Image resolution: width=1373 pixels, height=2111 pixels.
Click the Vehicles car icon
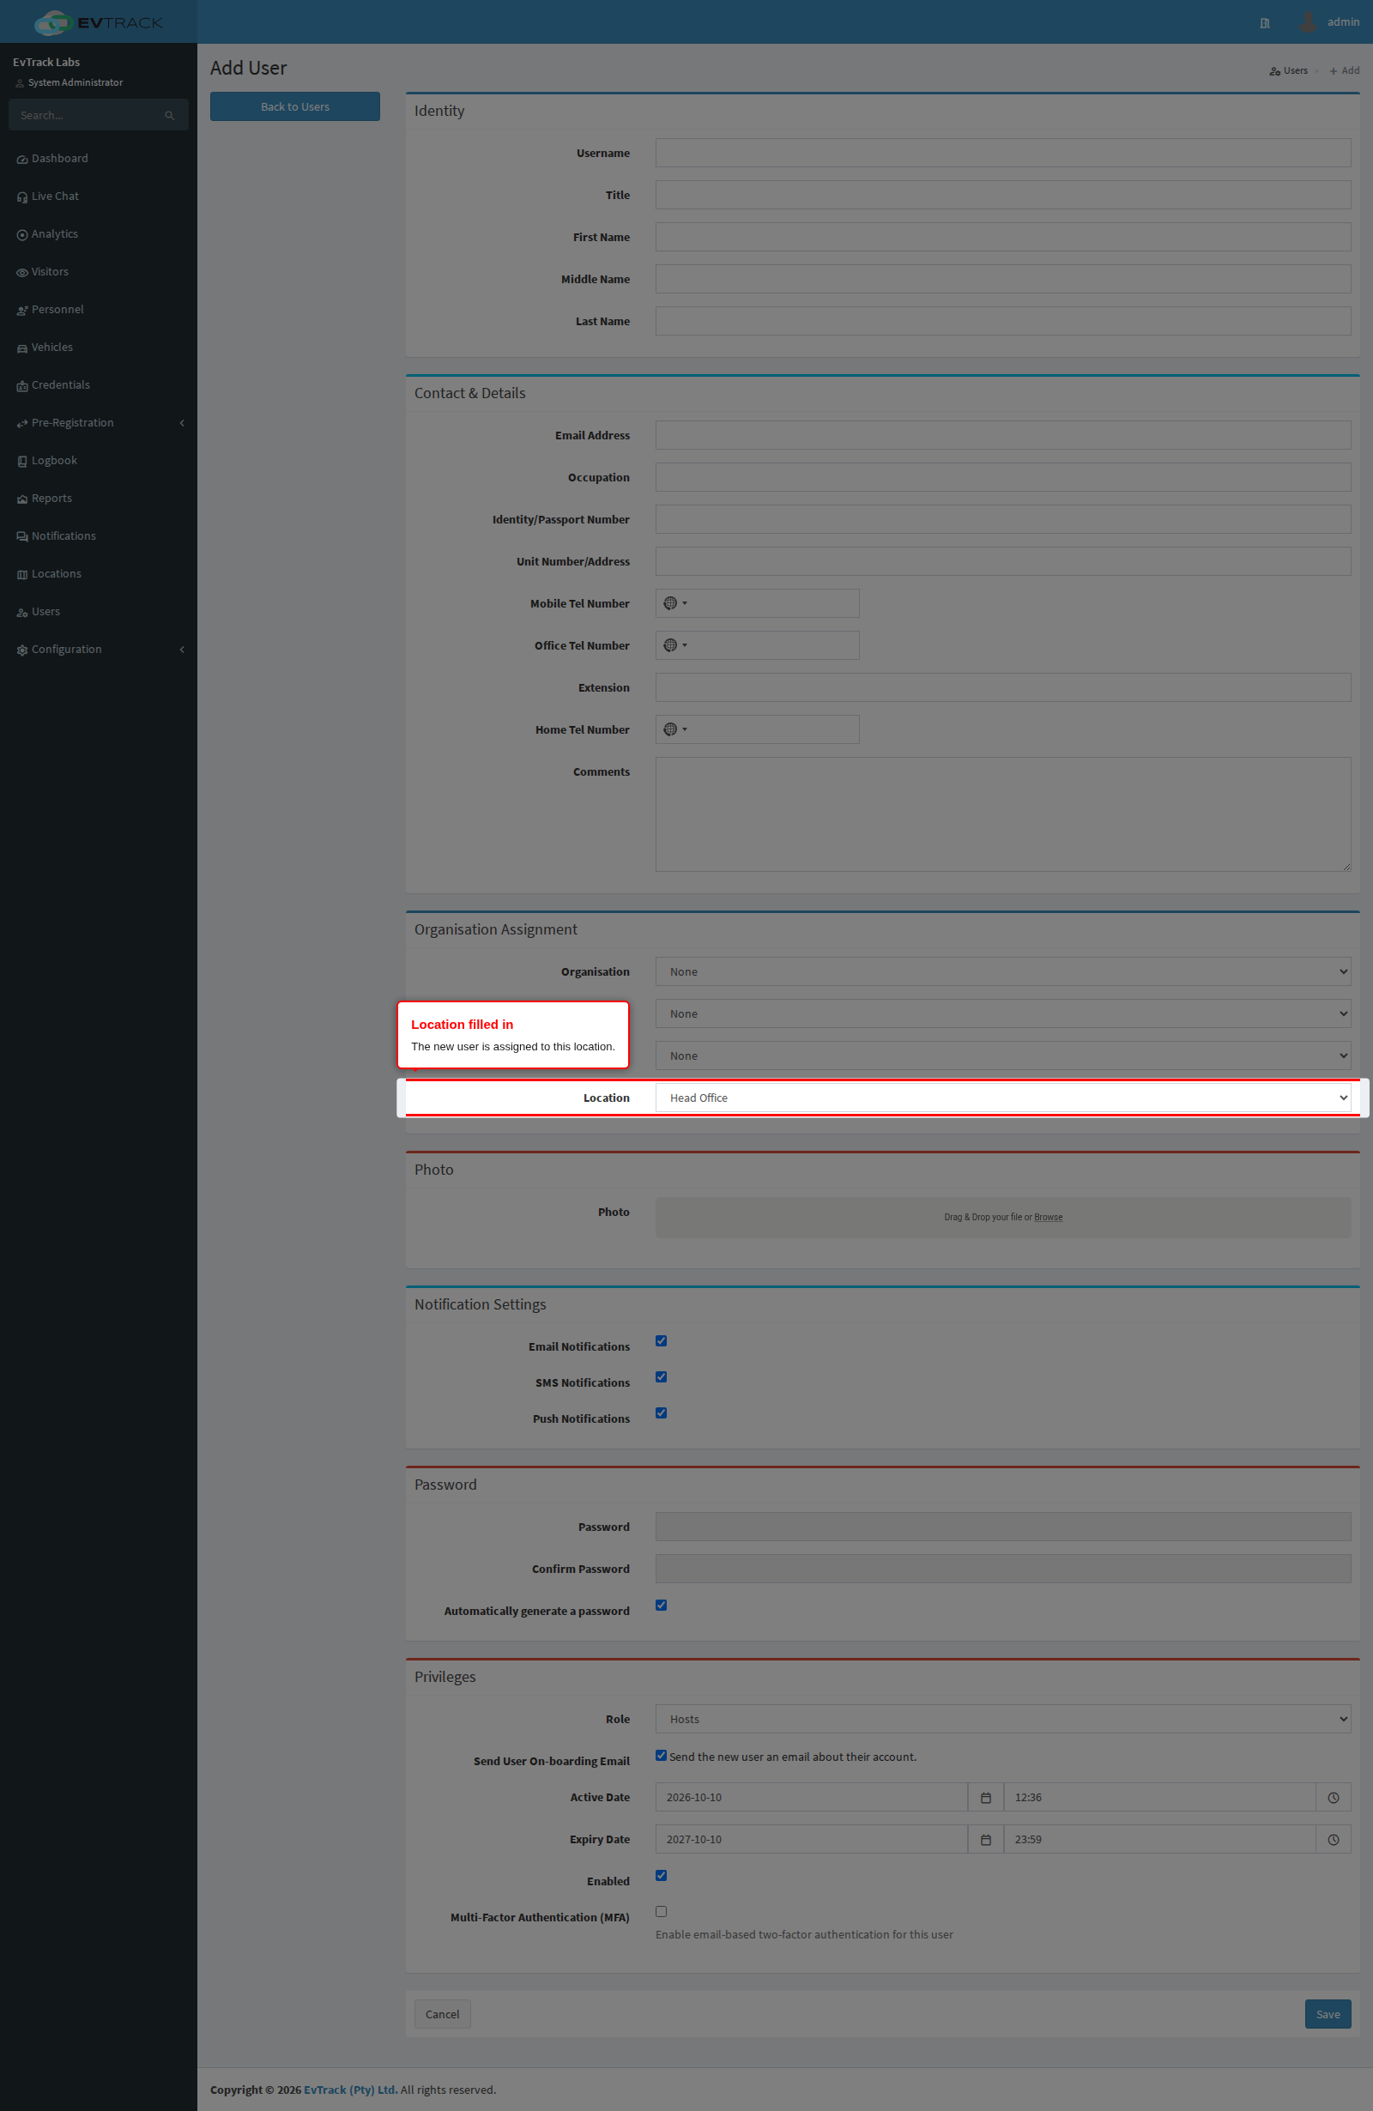pyautogui.click(x=22, y=348)
